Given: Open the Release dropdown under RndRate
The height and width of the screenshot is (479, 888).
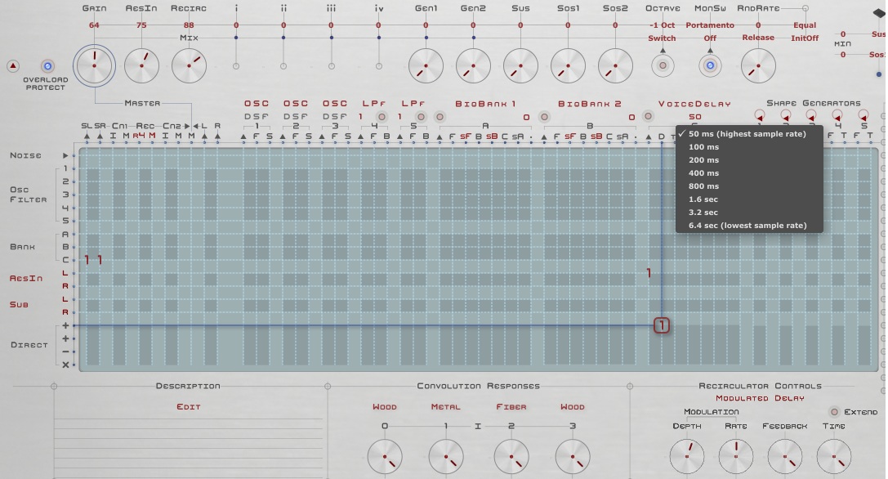Looking at the screenshot, I should (x=758, y=38).
